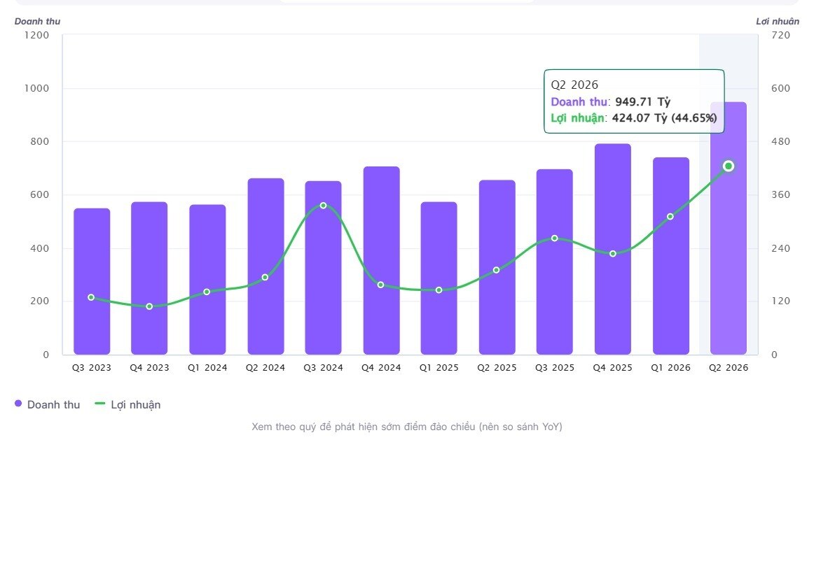Select the Q4 2025 revenue bar
Viewport: 814px width, 584px height.
pos(613,249)
